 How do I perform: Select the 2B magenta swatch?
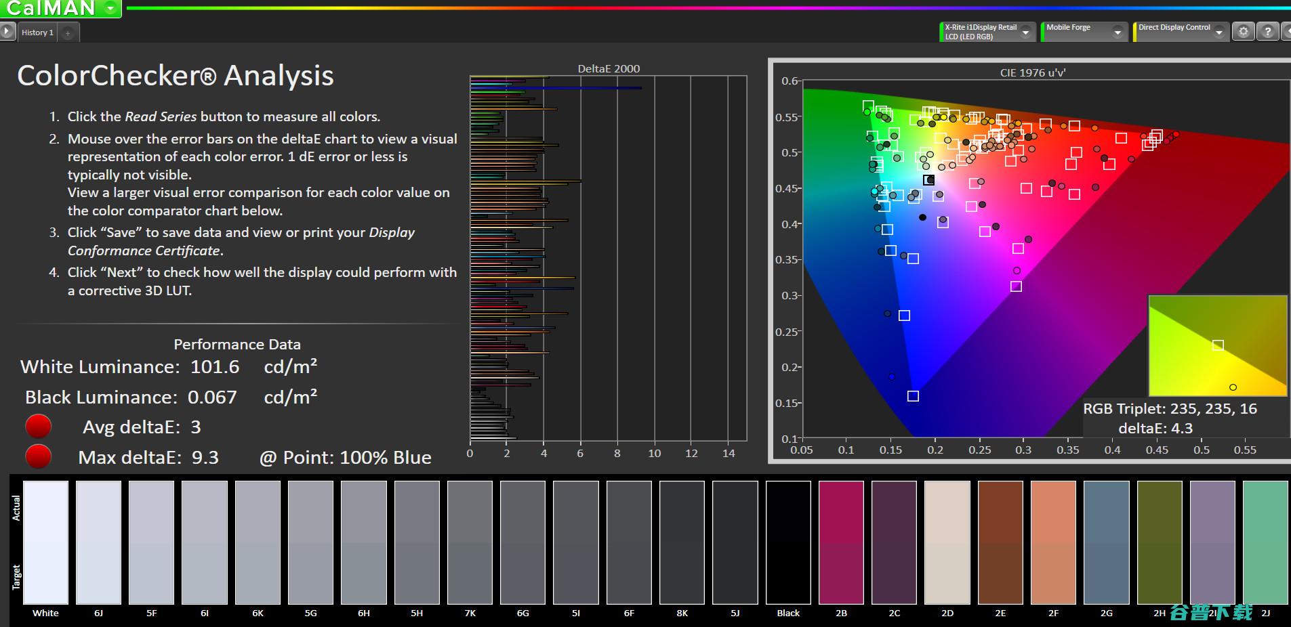tap(841, 542)
